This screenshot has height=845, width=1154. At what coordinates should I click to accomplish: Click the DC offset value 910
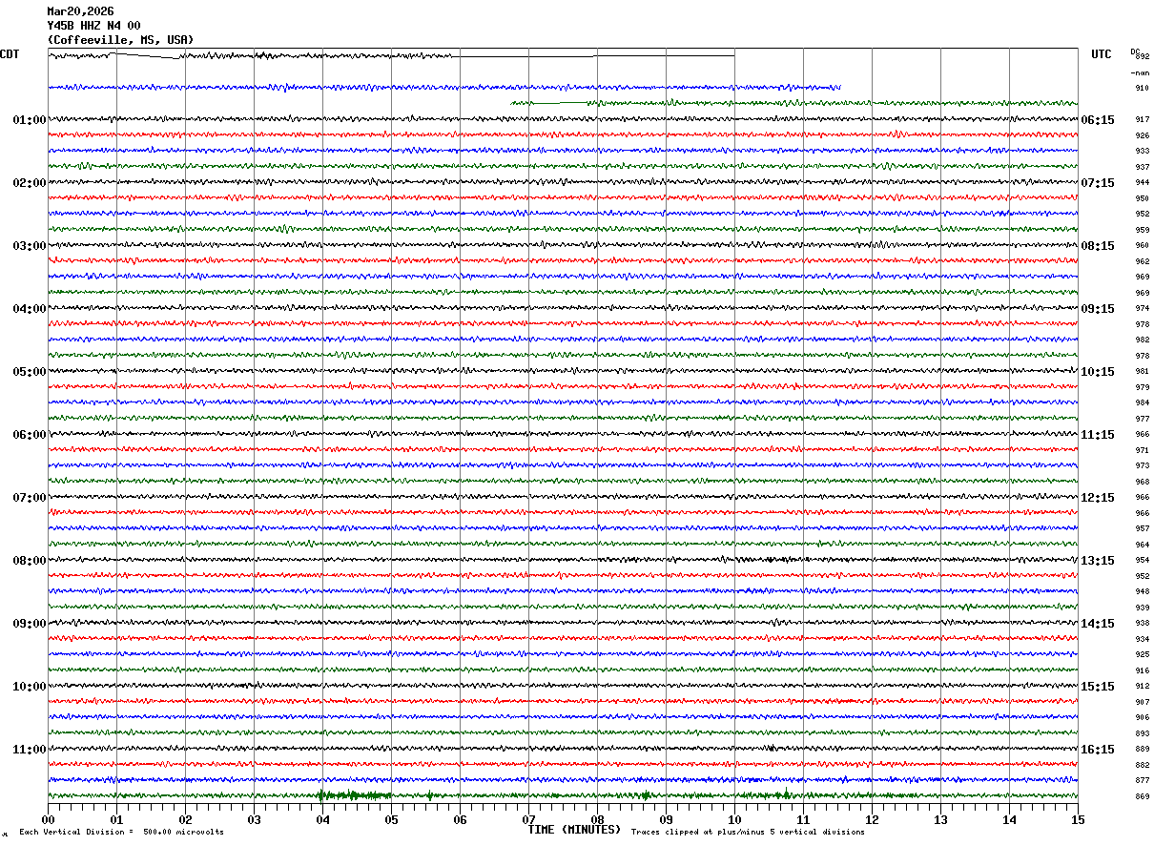click(1142, 88)
